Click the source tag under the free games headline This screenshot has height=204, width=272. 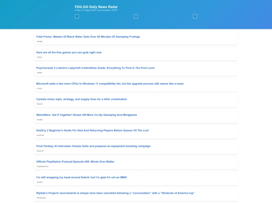pyautogui.click(x=39, y=57)
